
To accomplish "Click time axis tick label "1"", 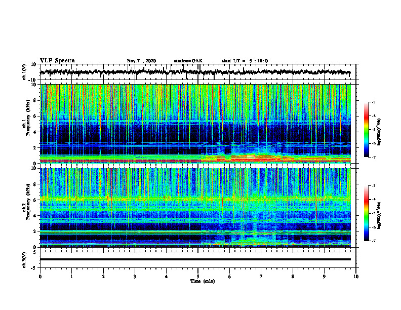I will pos(71,277).
